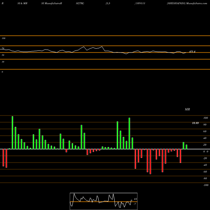Click the (SHESHAINDS) MunafaSutra.com header text
This screenshot has height=210, width=210.
pos(187,3)
